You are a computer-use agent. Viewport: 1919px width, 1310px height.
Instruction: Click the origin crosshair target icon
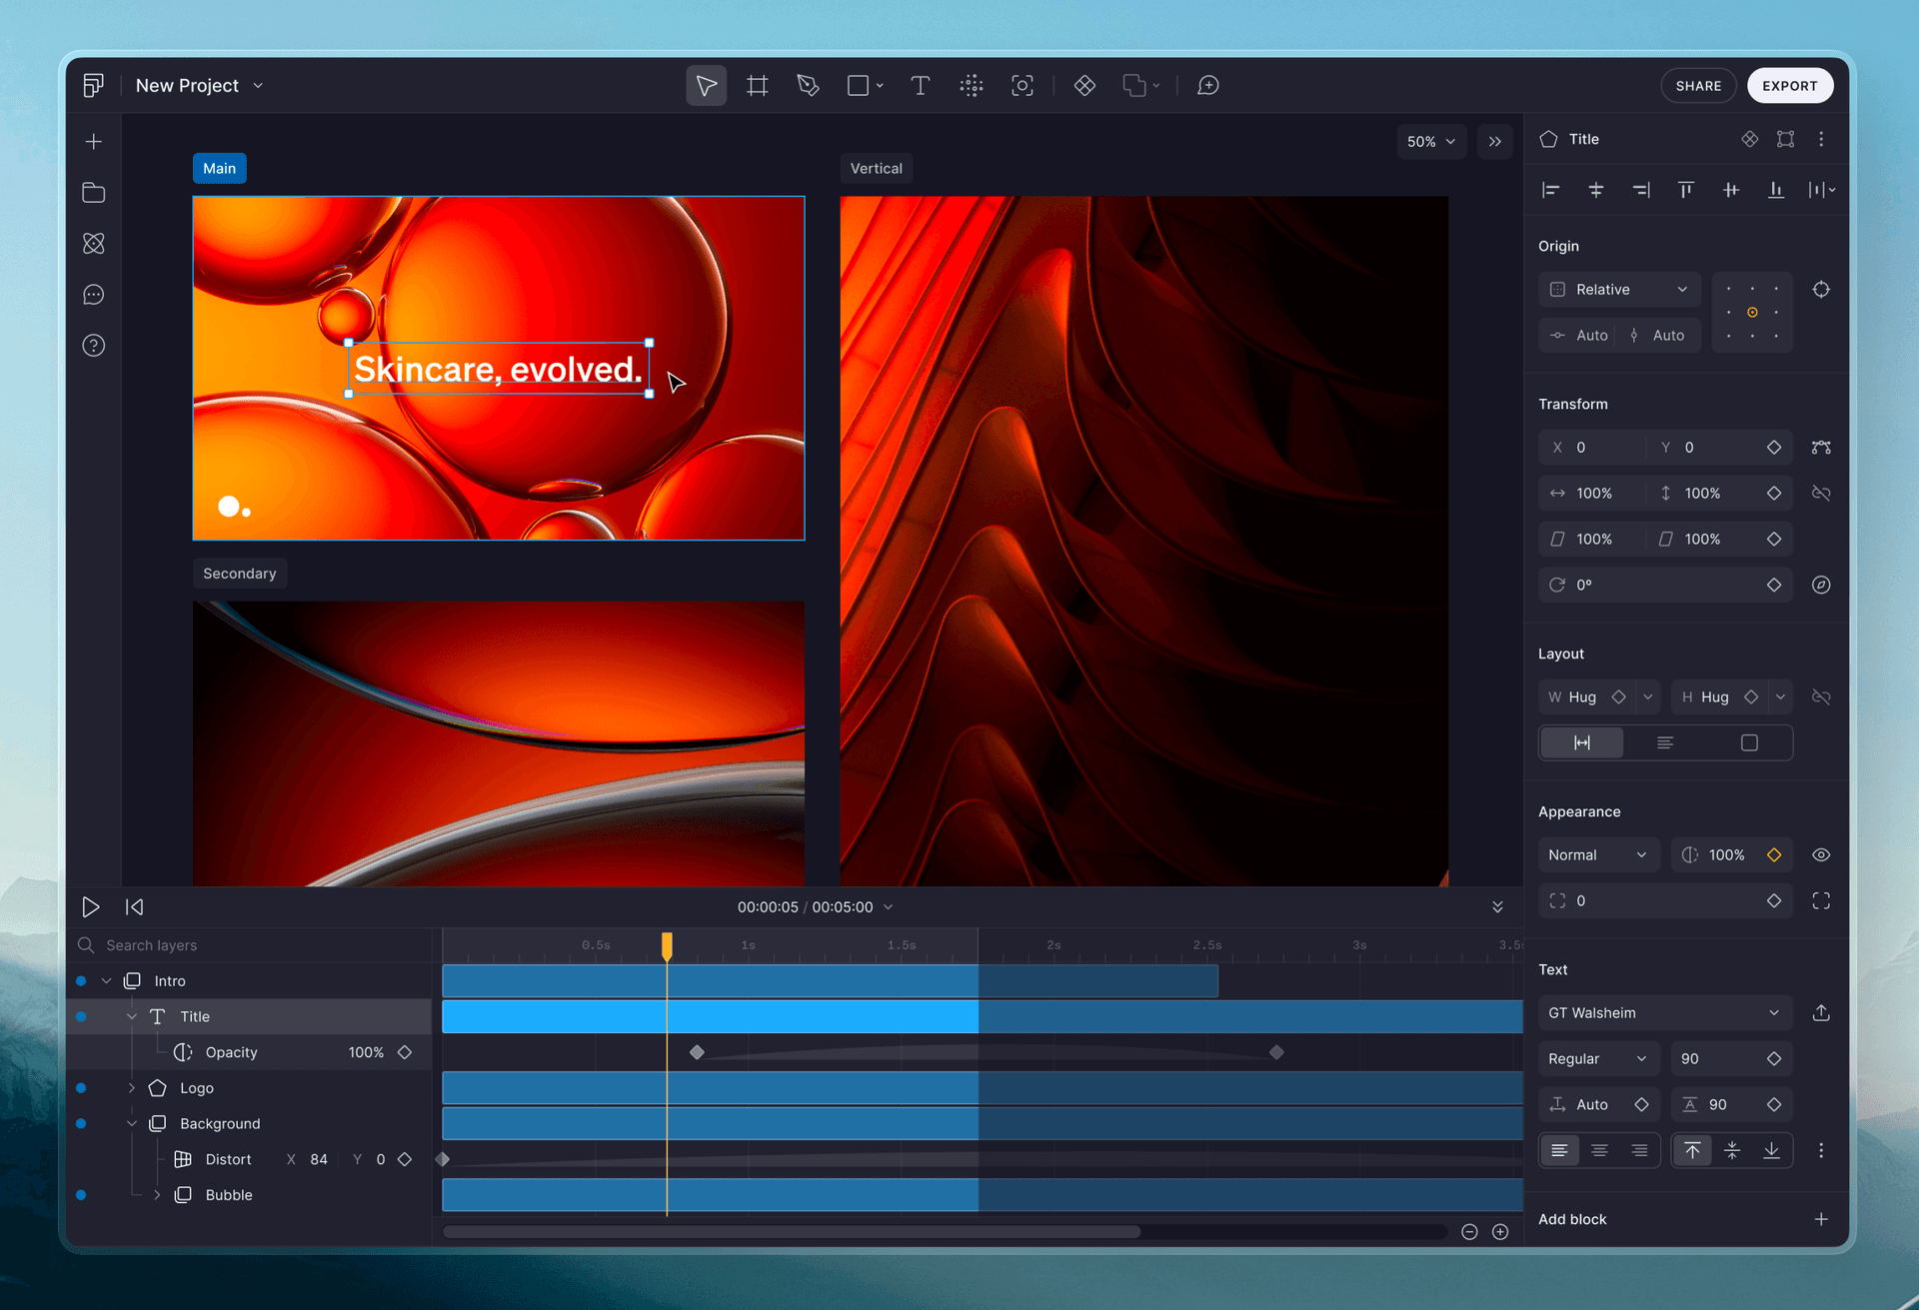[x=1821, y=290]
